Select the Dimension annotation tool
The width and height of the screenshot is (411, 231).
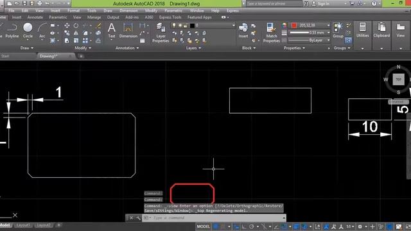pyautogui.click(x=128, y=31)
